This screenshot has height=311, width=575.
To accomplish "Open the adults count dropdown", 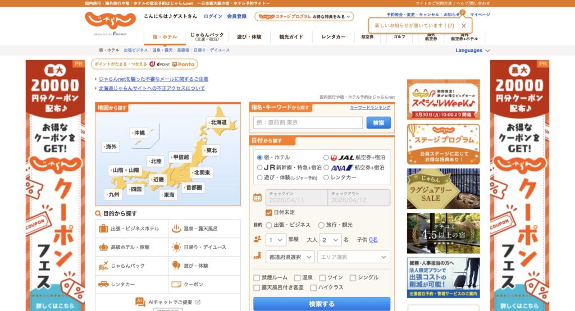I will [330, 240].
